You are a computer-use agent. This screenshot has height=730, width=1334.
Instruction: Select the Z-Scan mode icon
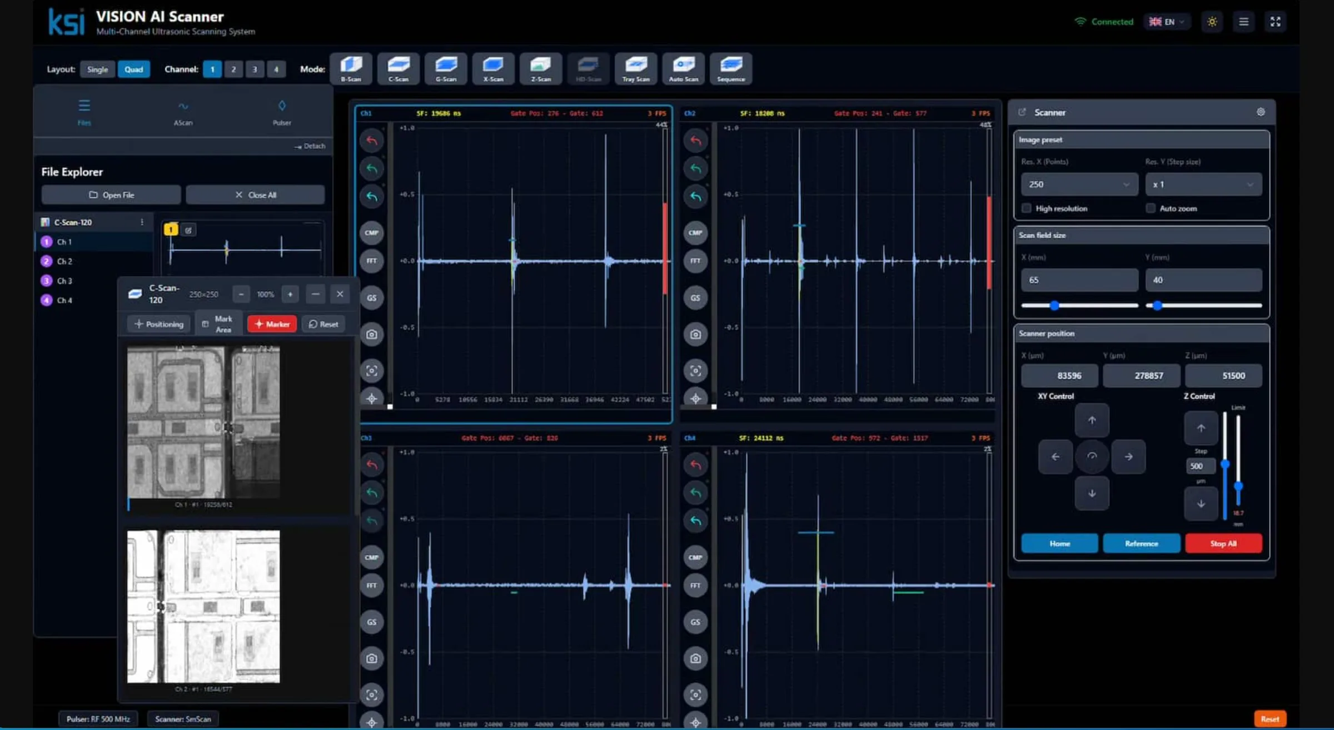(541, 68)
